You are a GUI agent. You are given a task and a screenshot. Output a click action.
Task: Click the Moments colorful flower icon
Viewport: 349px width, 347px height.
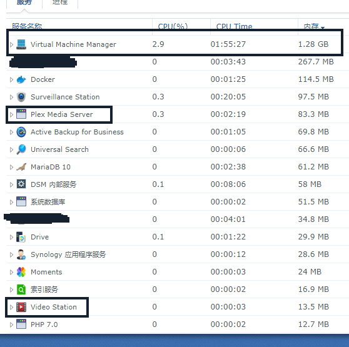click(x=21, y=272)
